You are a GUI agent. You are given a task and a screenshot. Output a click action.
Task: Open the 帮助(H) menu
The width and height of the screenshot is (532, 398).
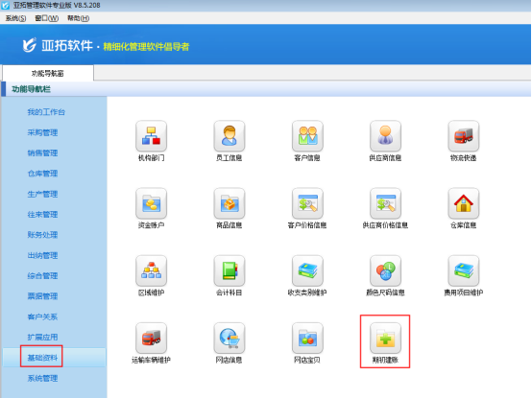pos(78,18)
